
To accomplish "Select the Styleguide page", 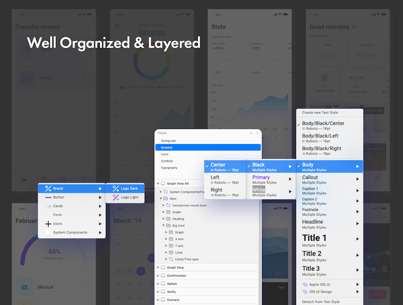I will pyautogui.click(x=169, y=141).
